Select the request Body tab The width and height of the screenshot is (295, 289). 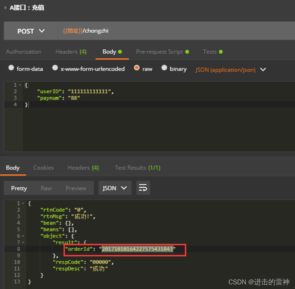(x=112, y=52)
